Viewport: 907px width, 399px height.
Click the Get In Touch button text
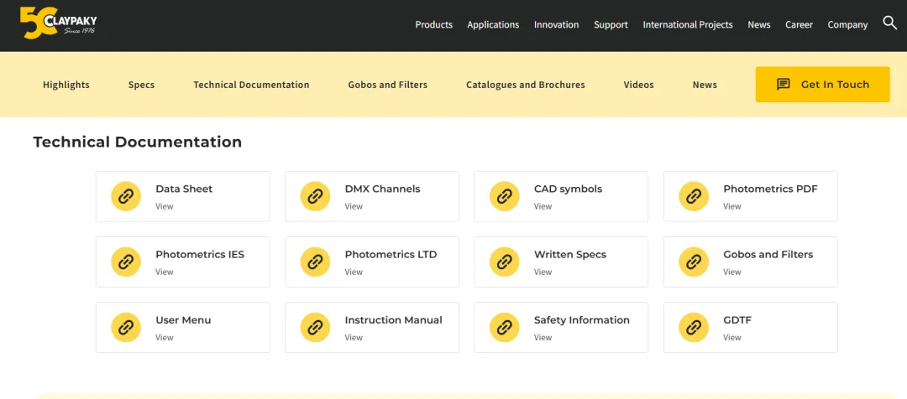[x=835, y=85]
